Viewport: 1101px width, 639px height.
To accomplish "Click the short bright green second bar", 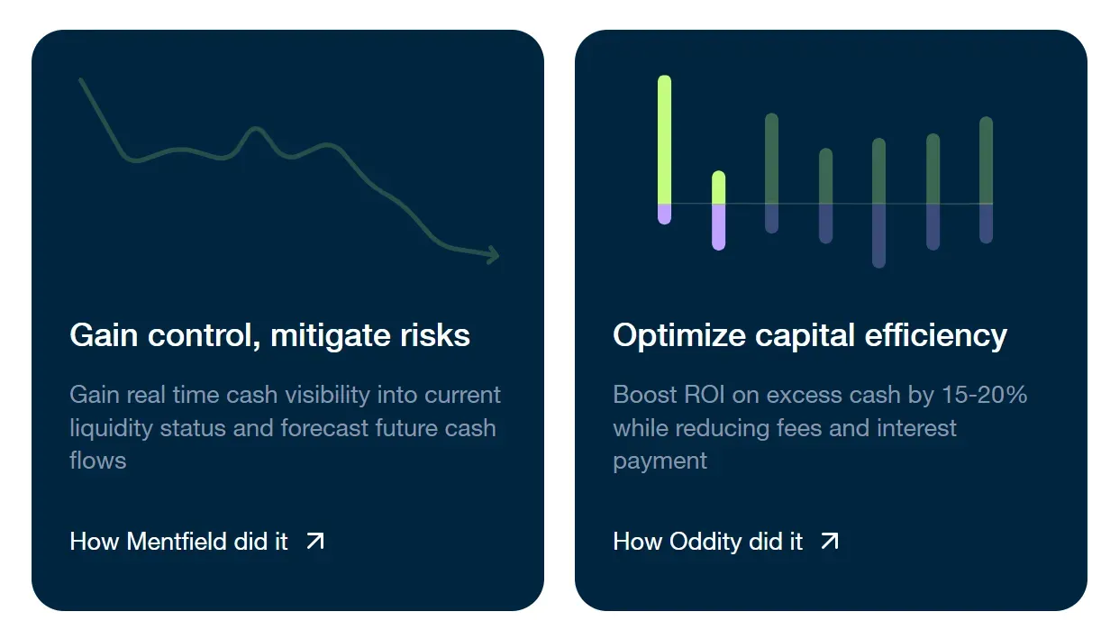I will [718, 187].
